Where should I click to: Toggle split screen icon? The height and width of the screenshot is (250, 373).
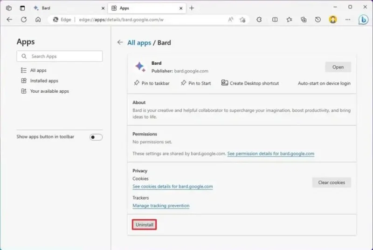tap(275, 20)
